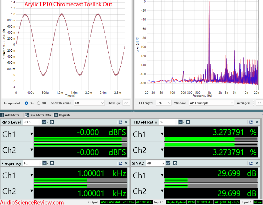
Task: Close the SINAD meter
Action: (257, 163)
